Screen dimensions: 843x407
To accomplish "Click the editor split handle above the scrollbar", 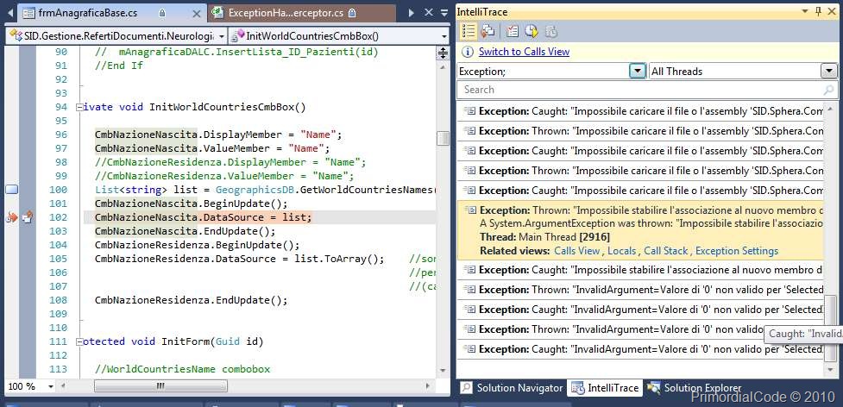I will (443, 53).
